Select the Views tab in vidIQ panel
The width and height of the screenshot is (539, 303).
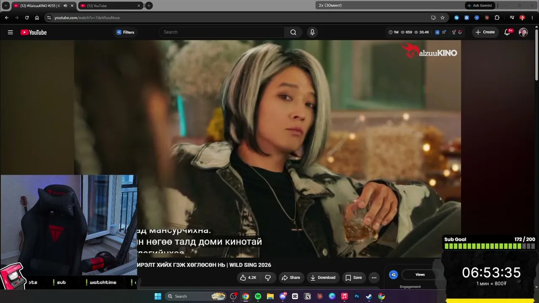(420, 275)
